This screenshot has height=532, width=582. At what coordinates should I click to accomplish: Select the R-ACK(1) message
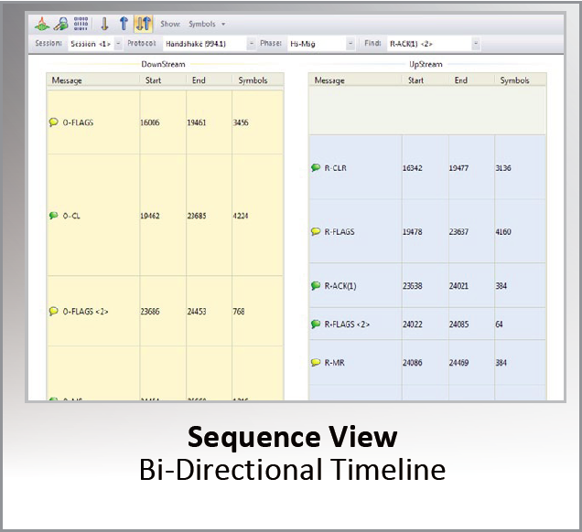[340, 286]
